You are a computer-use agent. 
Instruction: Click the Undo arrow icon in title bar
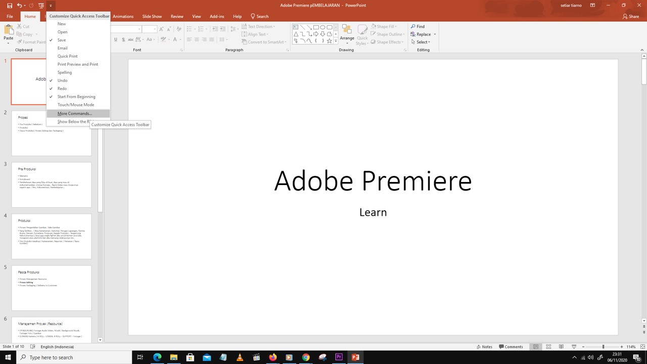pos(19,5)
